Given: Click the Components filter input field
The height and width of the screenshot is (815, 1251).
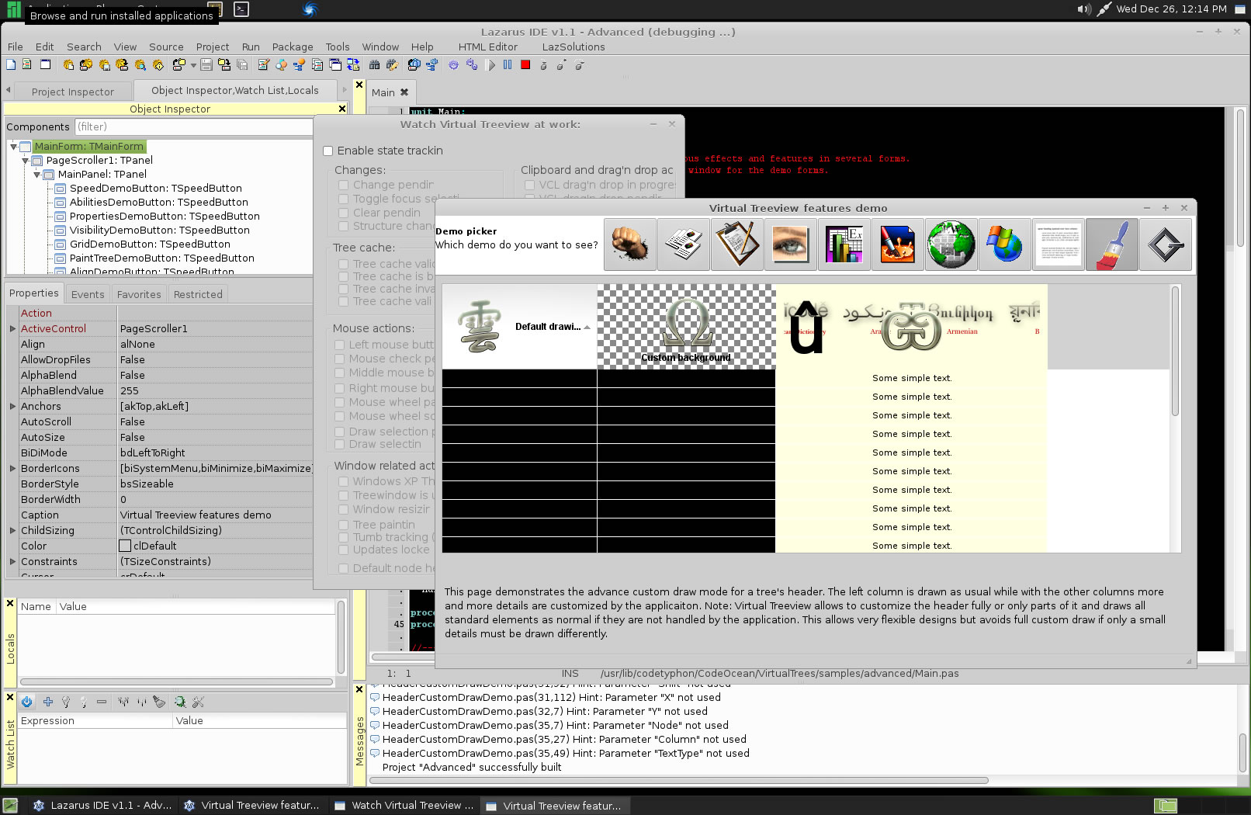Looking at the screenshot, I should click(193, 127).
